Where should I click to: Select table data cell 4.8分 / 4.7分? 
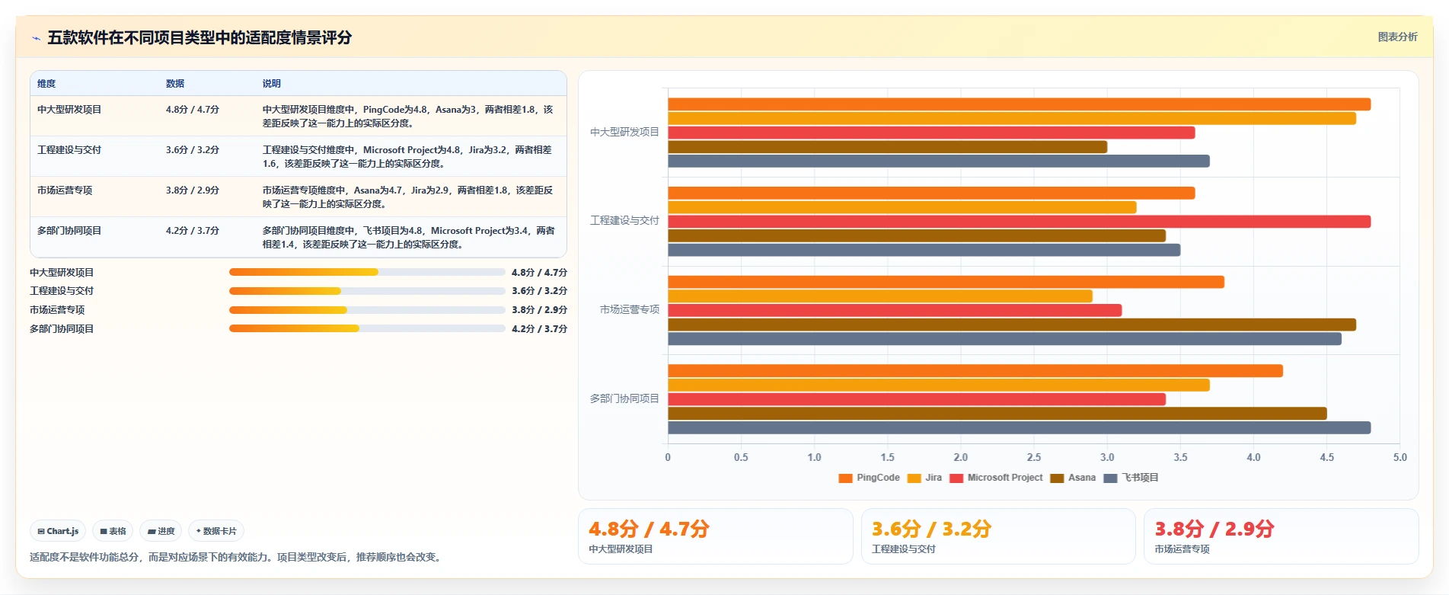point(193,110)
